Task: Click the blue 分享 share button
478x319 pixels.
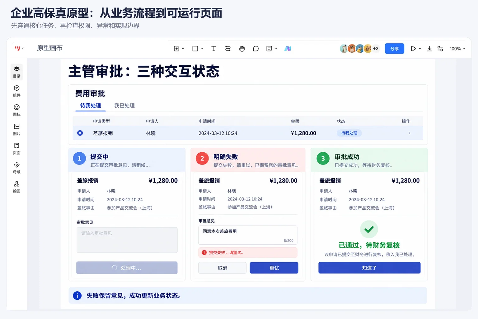Action: [x=395, y=49]
